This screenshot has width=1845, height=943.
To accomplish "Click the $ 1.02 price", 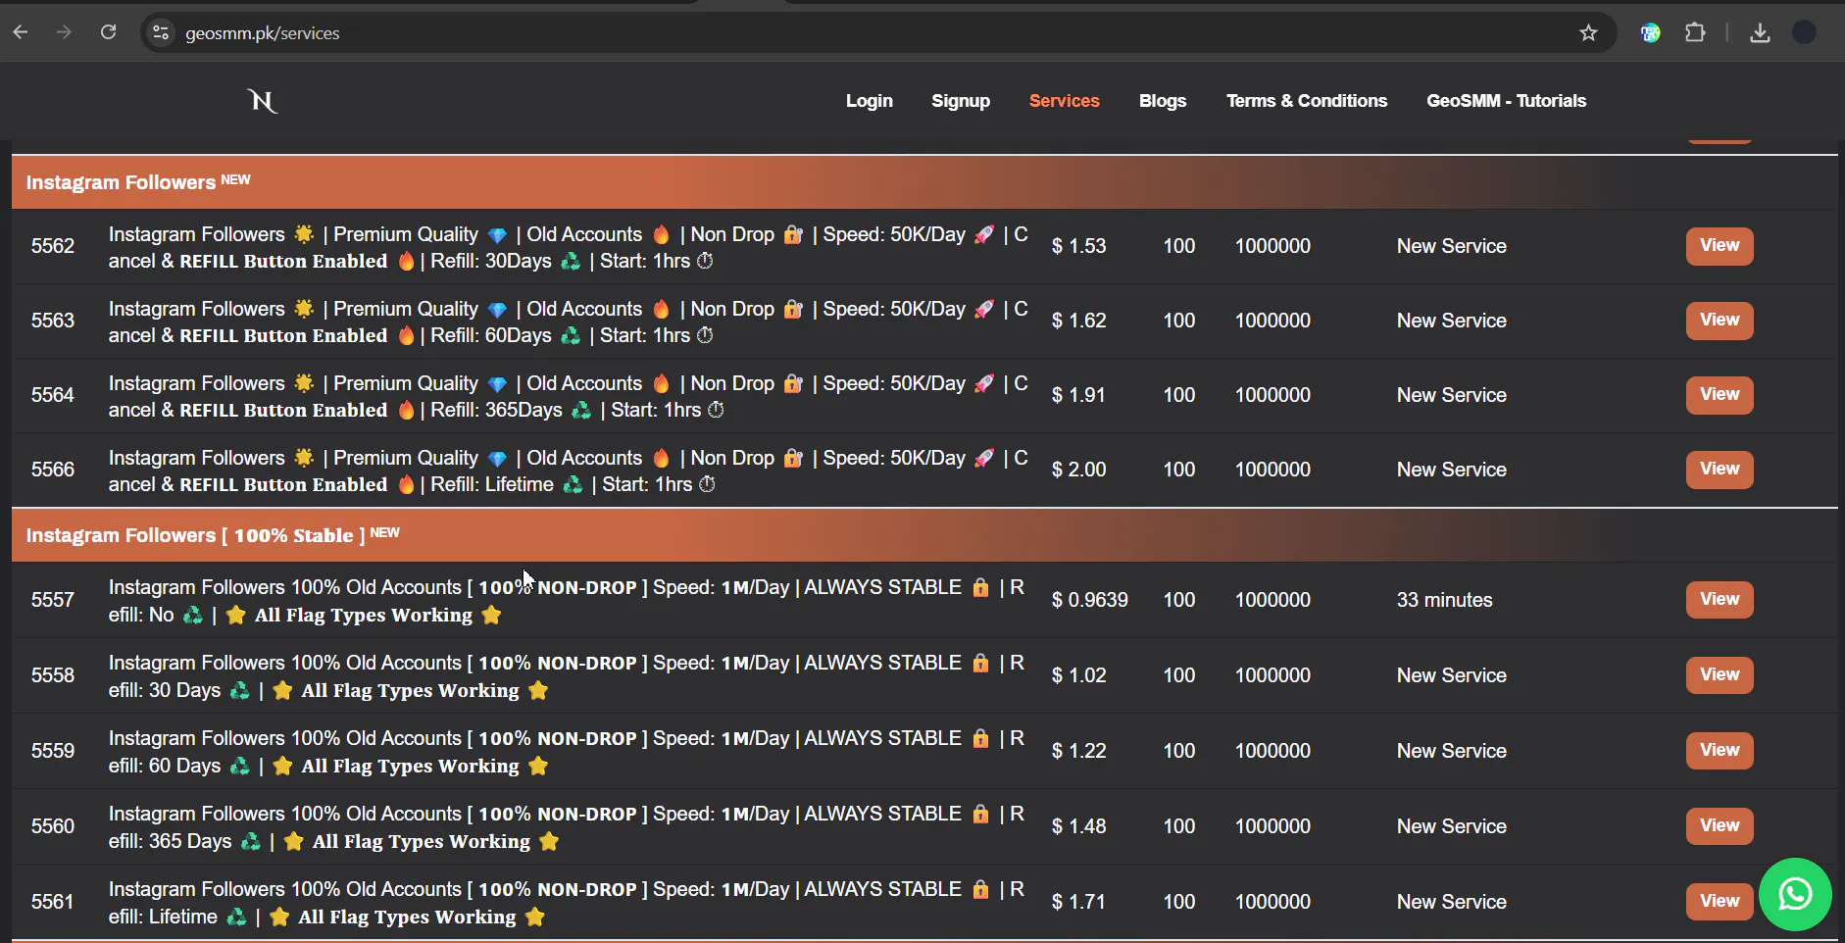I will [x=1078, y=675].
